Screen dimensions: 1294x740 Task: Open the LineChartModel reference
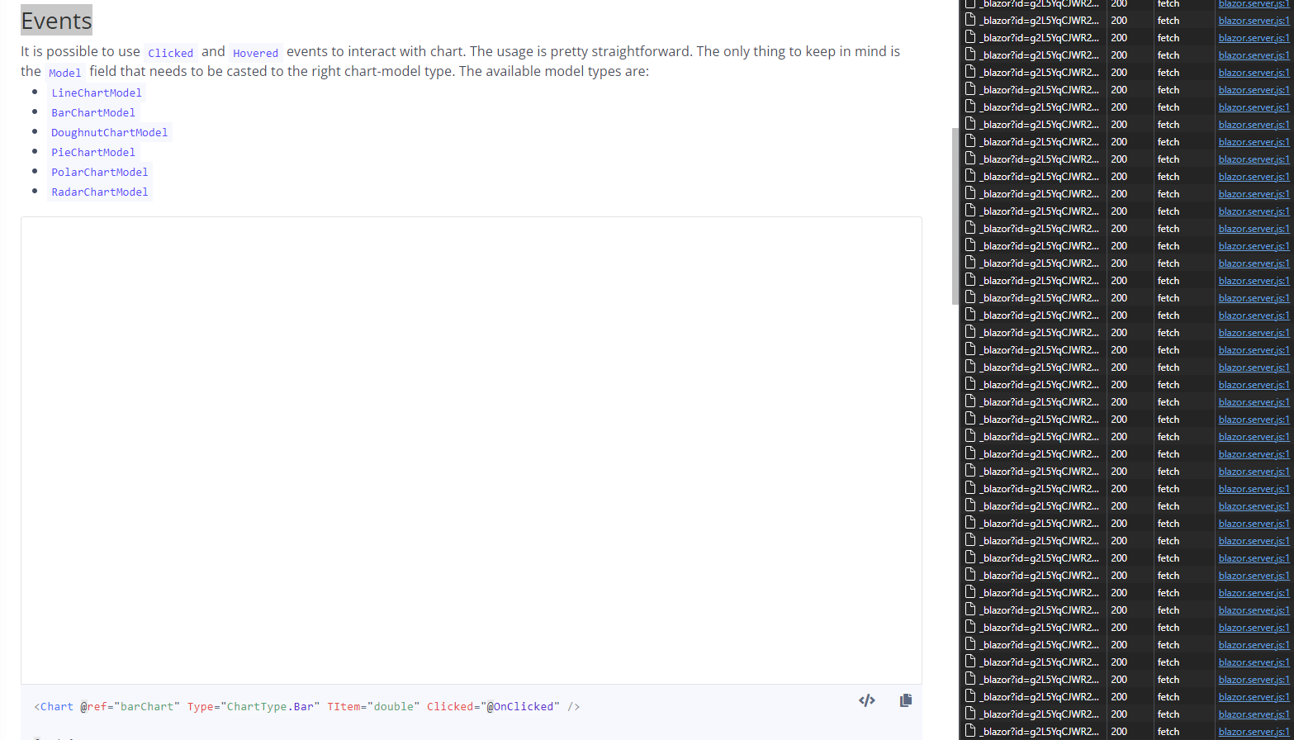pyautogui.click(x=97, y=92)
